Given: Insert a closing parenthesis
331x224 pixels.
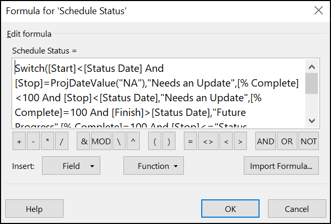Looking at the screenshot, I should pos(169,141).
